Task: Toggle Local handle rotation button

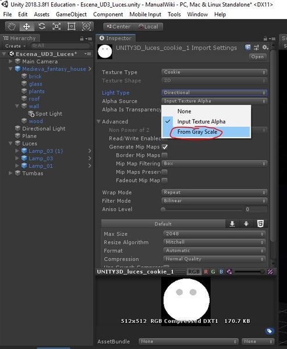Action: 148,27
